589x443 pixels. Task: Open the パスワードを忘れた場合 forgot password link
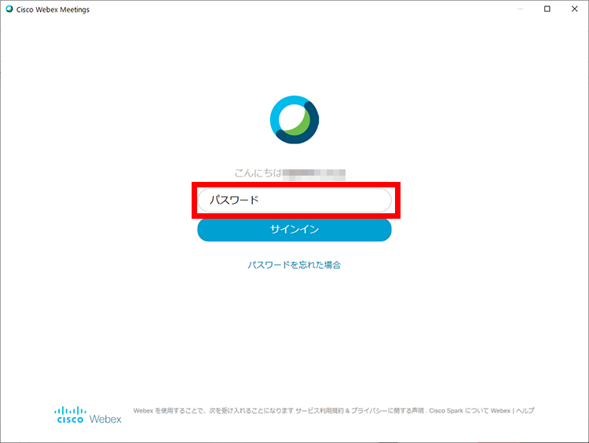294,265
